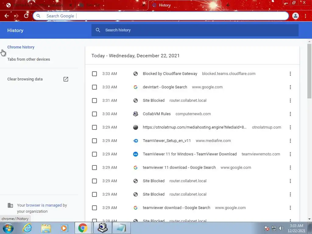This screenshot has height=234, width=312.
Task: Switch to the History browser tab
Action: (x=184, y=5)
